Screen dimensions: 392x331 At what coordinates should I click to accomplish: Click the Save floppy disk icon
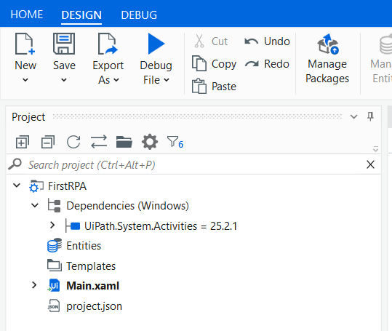(x=64, y=44)
